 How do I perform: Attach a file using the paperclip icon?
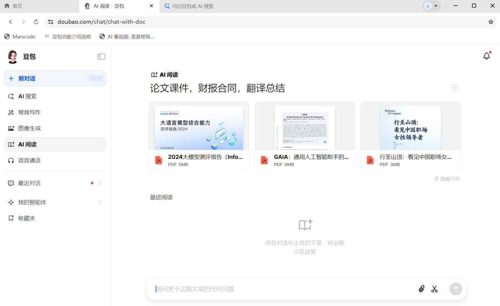(x=421, y=289)
